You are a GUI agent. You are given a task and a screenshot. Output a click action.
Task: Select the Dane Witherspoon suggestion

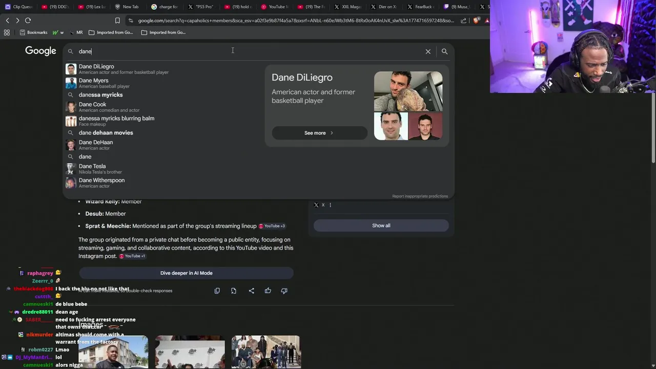(164, 183)
